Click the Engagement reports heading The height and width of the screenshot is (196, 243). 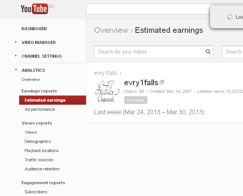(43, 183)
